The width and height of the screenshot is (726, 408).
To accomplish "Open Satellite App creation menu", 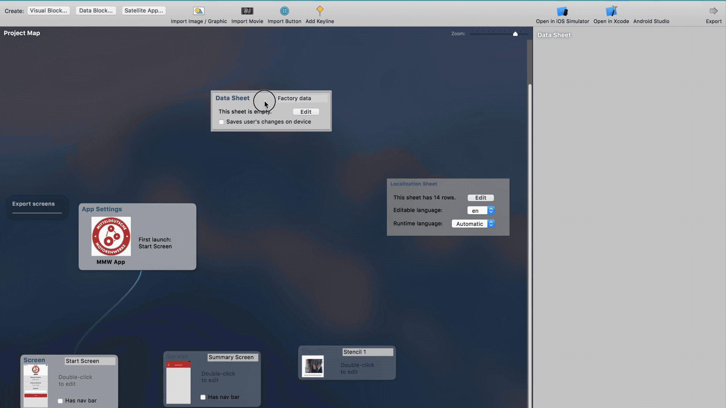I will (x=144, y=10).
